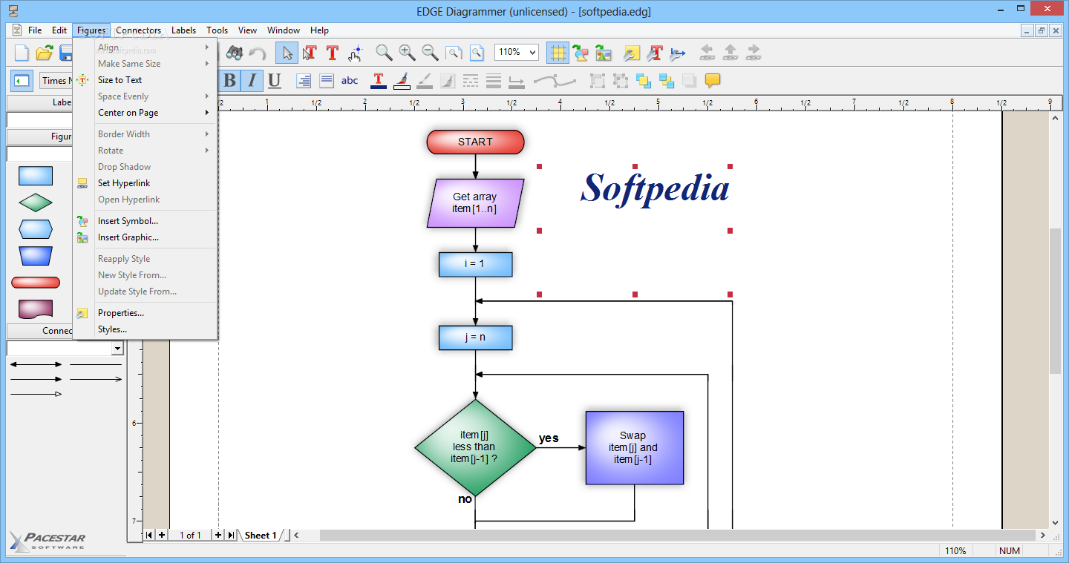This screenshot has height=563, width=1069.
Task: Toggle Bold formatting
Action: pyautogui.click(x=230, y=80)
